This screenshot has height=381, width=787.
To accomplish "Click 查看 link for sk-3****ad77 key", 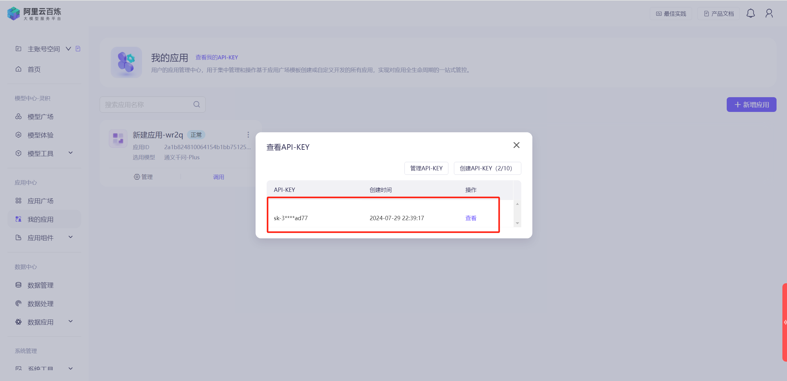I will point(471,218).
